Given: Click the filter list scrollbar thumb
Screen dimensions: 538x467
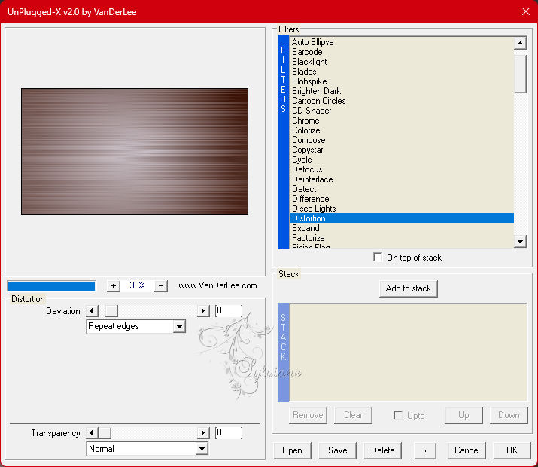Looking at the screenshot, I should [520, 74].
